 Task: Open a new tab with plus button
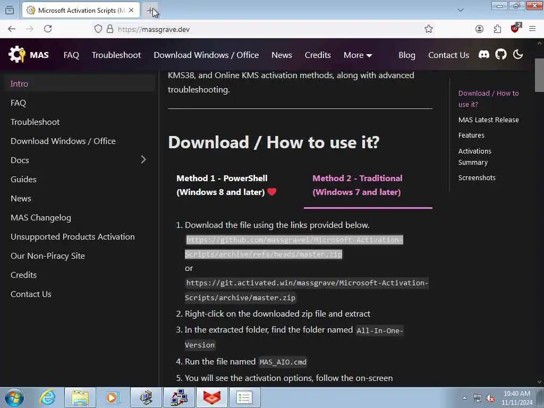(149, 11)
